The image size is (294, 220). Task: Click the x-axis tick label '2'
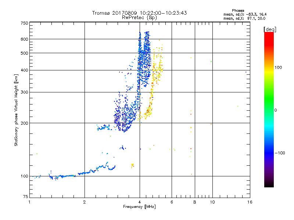click(x=85, y=202)
